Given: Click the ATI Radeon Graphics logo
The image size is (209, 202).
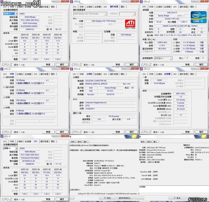Looking at the screenshot, I should (130, 24).
